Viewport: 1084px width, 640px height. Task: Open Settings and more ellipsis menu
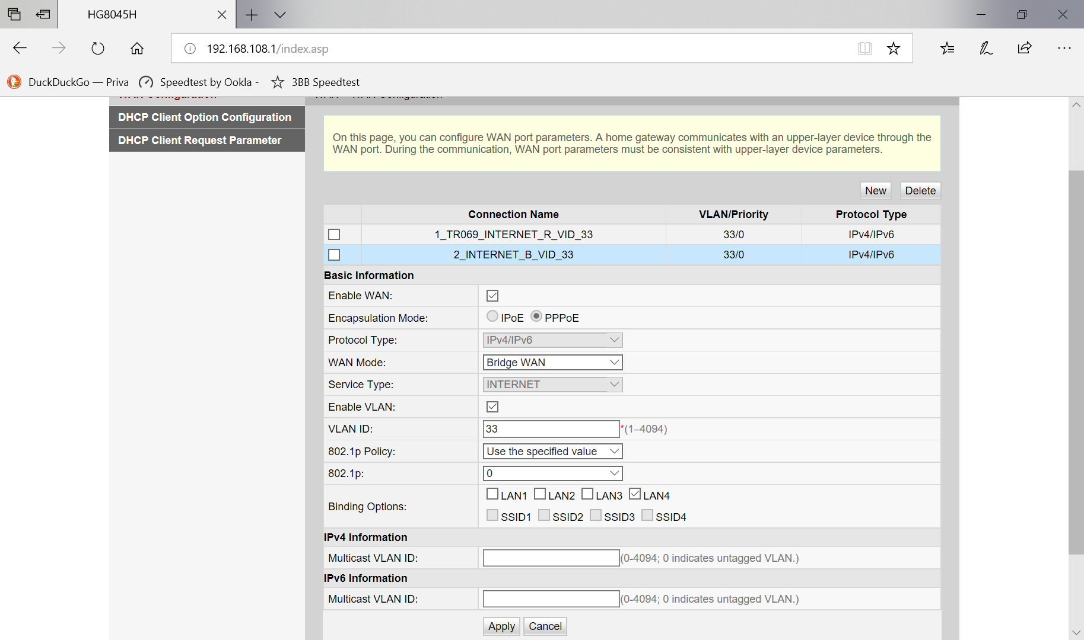[x=1064, y=48]
